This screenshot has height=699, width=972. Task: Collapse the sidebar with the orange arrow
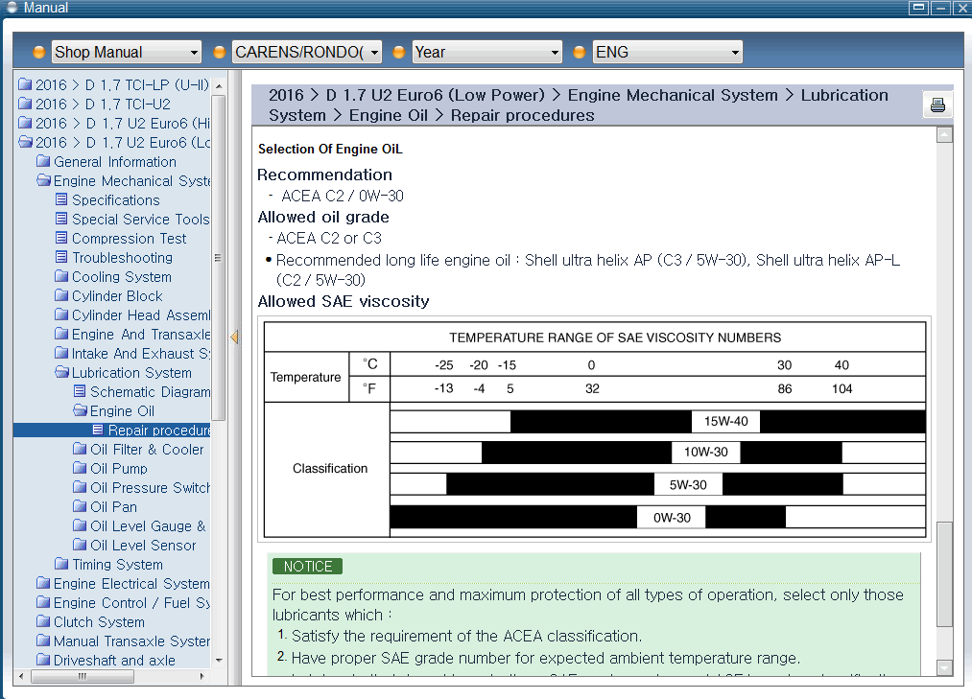(x=234, y=338)
